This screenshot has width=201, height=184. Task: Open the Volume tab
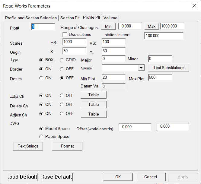(110, 18)
